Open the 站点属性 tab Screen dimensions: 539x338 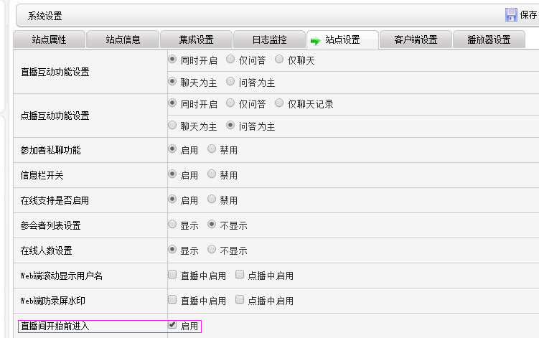click(x=50, y=40)
